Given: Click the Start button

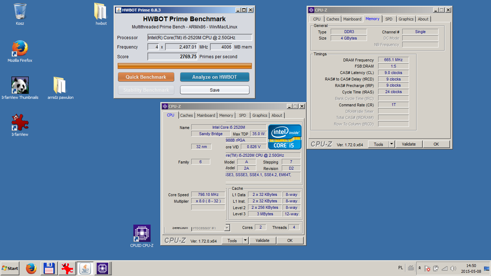Looking at the screenshot, I should (x=10, y=268).
